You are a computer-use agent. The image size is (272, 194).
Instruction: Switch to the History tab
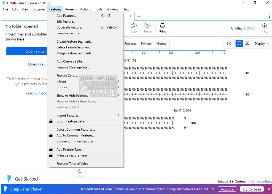(x=161, y=44)
